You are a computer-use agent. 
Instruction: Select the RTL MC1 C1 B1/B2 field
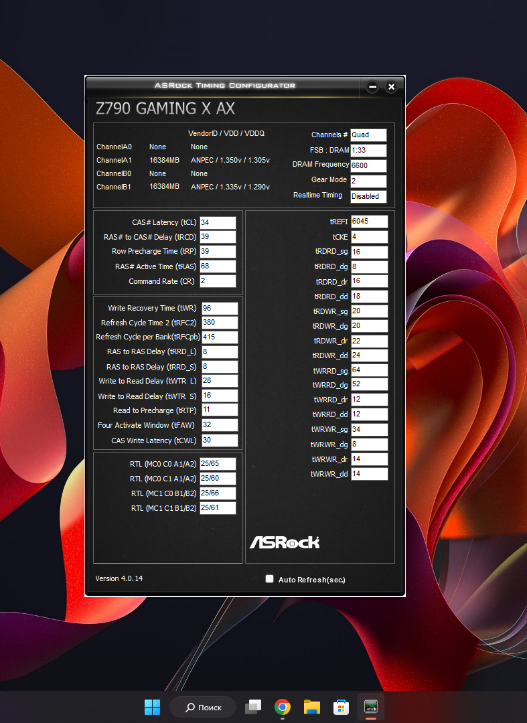point(218,508)
